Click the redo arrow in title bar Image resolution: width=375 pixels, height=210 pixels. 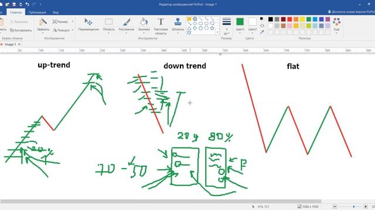click(34, 4)
